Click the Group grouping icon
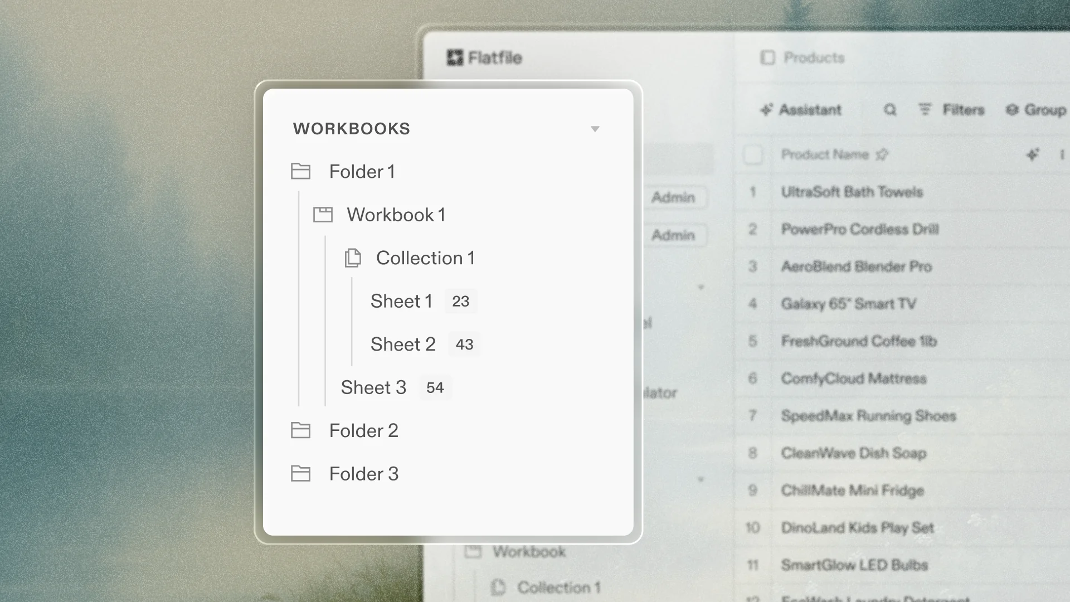The height and width of the screenshot is (602, 1070). [x=1013, y=110]
